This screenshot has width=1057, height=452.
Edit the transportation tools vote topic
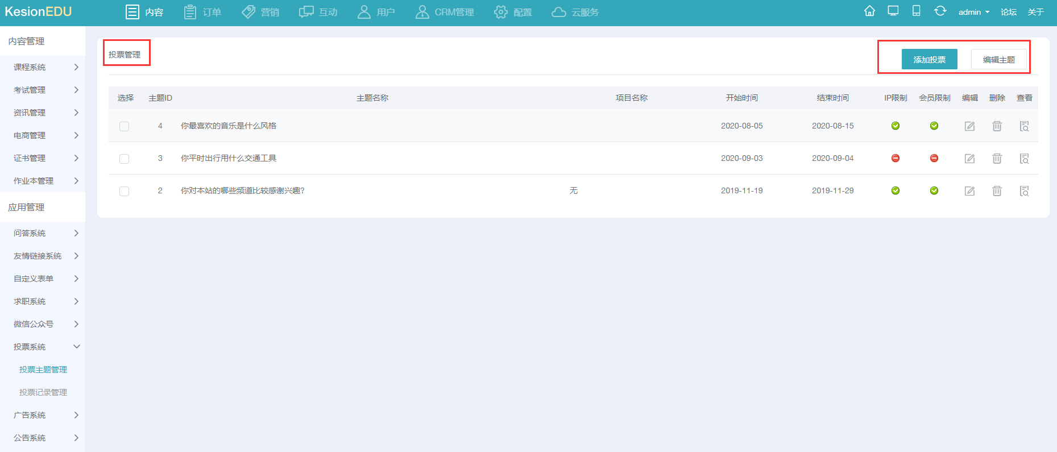(970, 159)
